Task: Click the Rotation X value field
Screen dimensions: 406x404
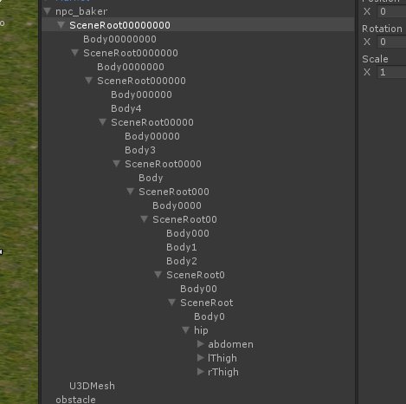Action: [391, 42]
